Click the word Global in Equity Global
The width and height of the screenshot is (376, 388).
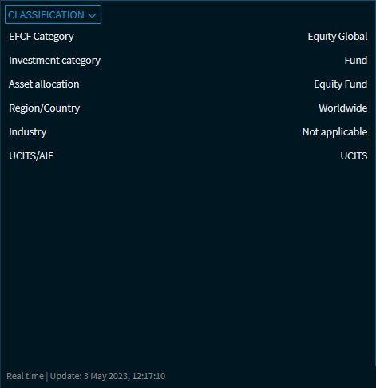point(351,37)
